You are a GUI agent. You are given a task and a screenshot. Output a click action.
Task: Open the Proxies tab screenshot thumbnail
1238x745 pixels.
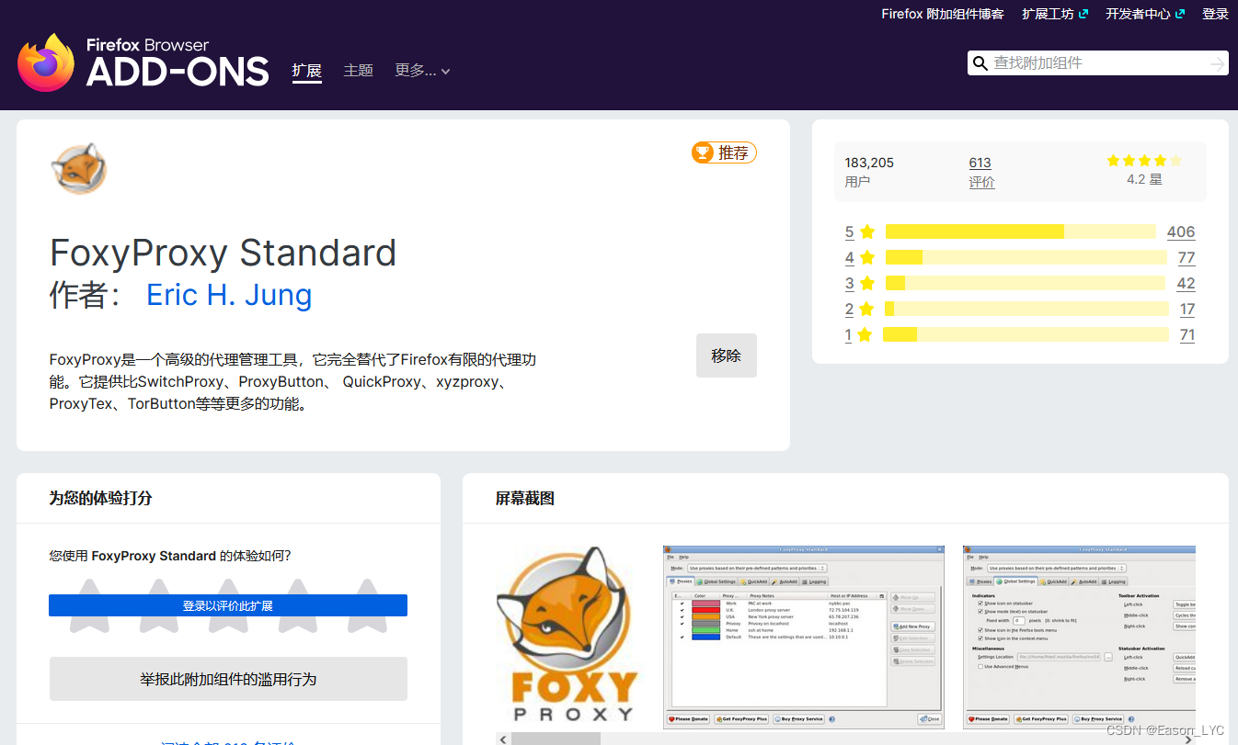(x=804, y=637)
